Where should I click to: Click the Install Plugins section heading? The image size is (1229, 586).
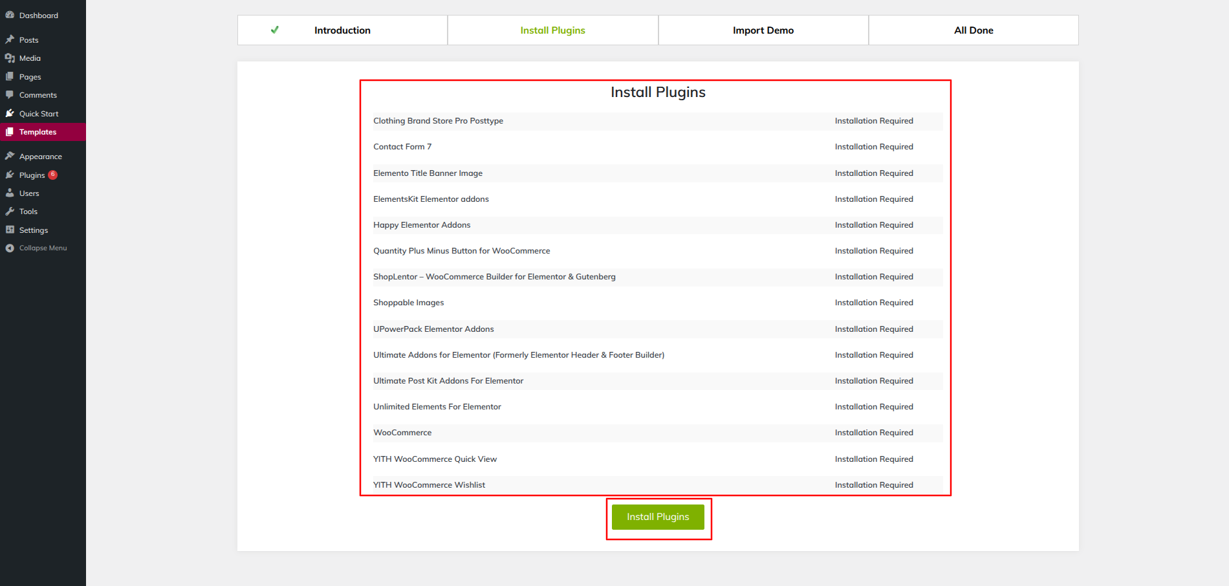click(x=658, y=92)
